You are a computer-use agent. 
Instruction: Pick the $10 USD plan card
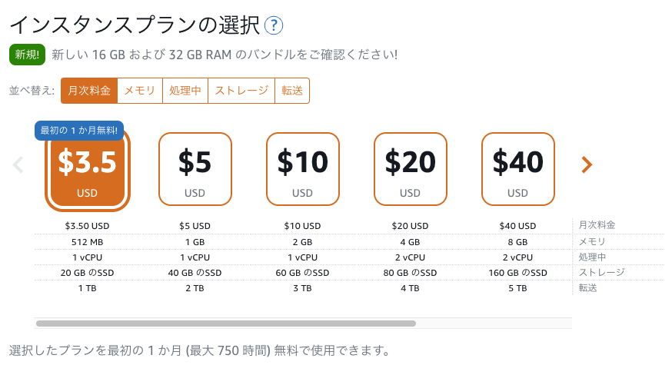[x=303, y=169]
